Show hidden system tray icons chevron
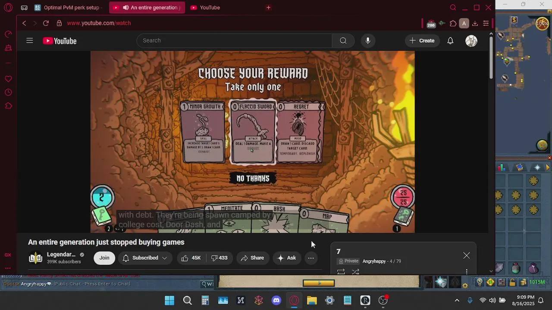The image size is (552, 310). coord(457,301)
